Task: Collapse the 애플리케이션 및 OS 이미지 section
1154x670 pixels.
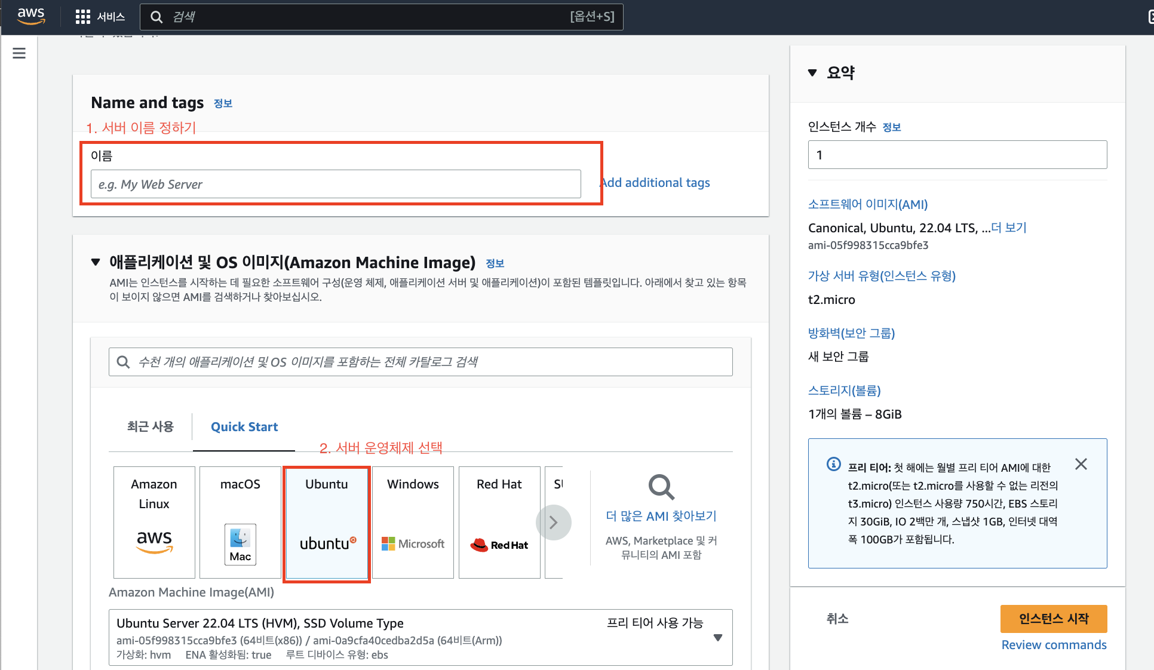Action: pos(96,262)
